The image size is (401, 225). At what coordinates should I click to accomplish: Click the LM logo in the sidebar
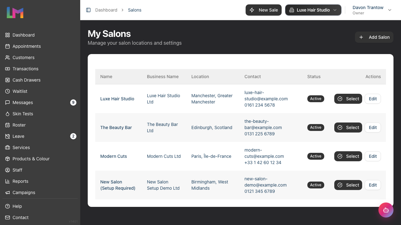tap(15, 12)
